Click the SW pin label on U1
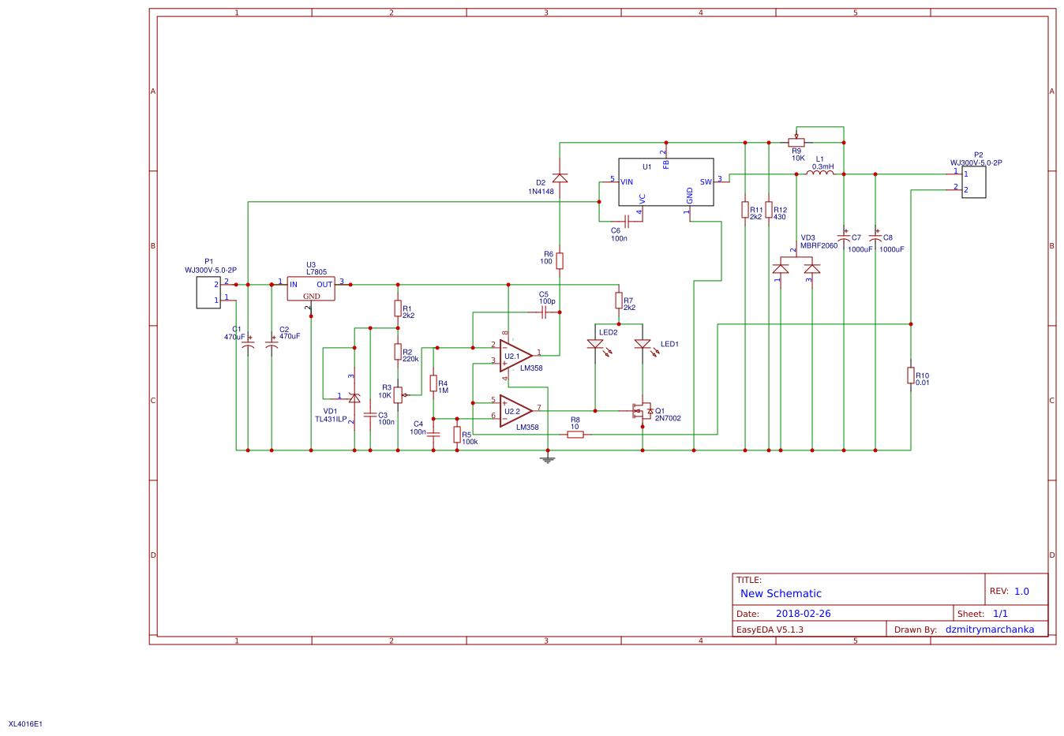The width and height of the screenshot is (1064, 736). pos(706,182)
